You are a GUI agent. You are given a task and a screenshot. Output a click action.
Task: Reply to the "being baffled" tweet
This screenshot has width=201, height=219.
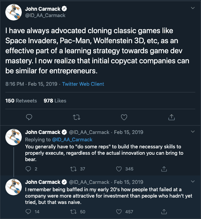[x=29, y=212]
